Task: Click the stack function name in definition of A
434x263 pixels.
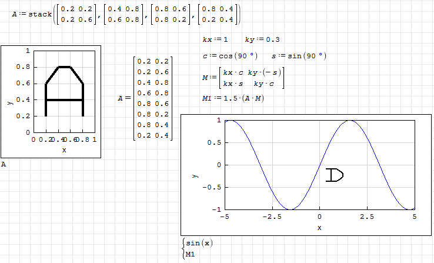Action: (x=40, y=14)
